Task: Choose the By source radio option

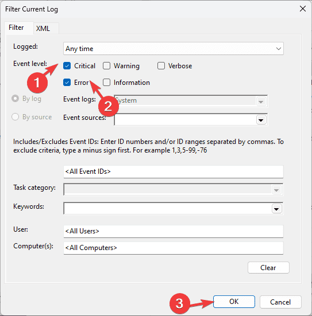Action: pos(15,116)
